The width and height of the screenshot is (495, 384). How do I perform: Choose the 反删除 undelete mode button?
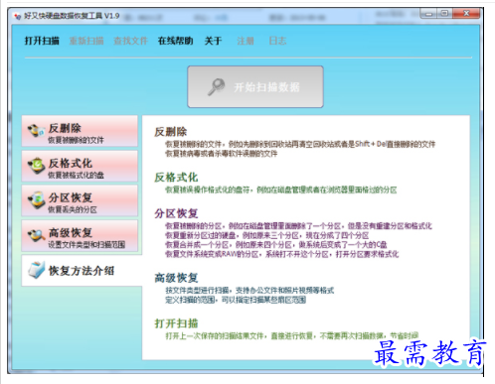[x=80, y=131]
